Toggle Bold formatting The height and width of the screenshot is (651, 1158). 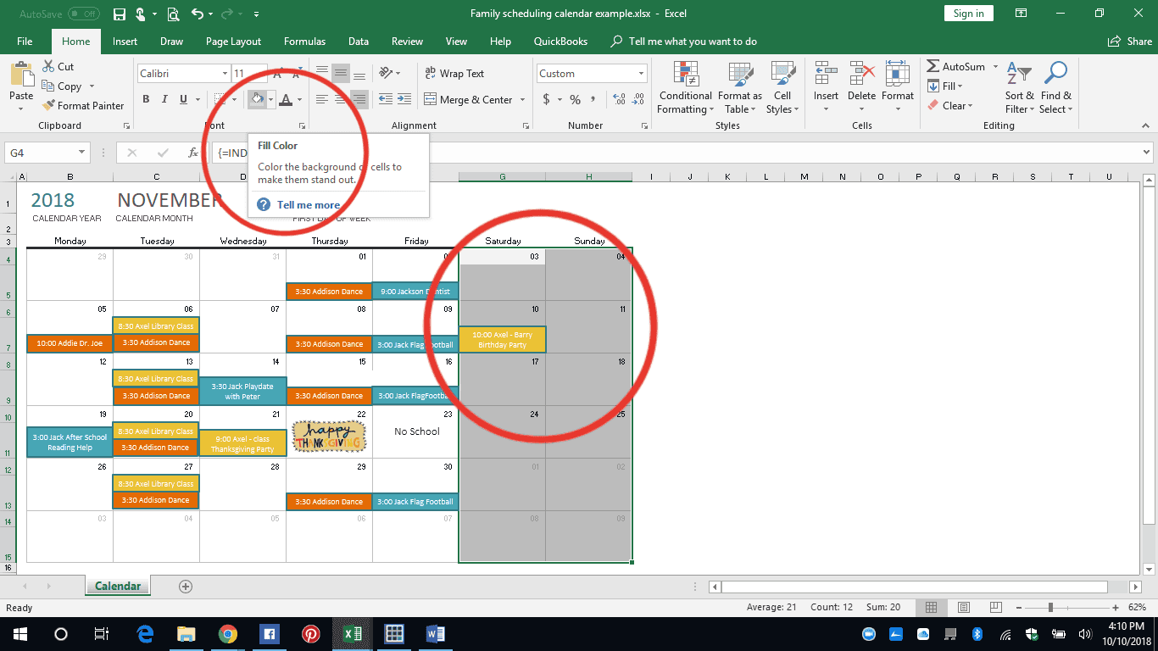[146, 99]
